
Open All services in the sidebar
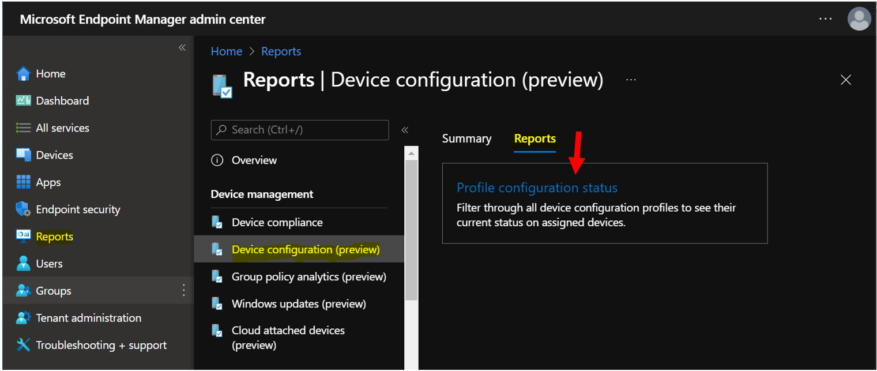pyautogui.click(x=97, y=128)
